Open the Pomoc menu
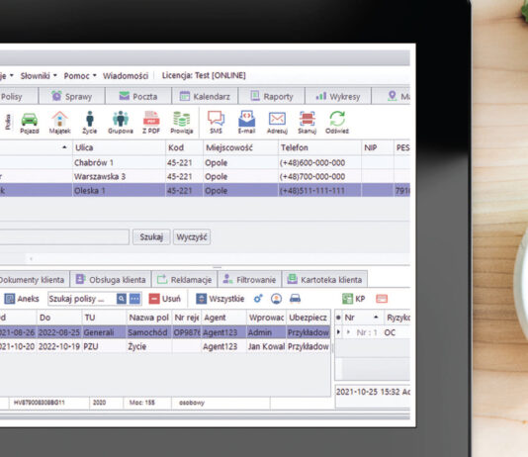The height and width of the screenshot is (457, 528). point(80,76)
